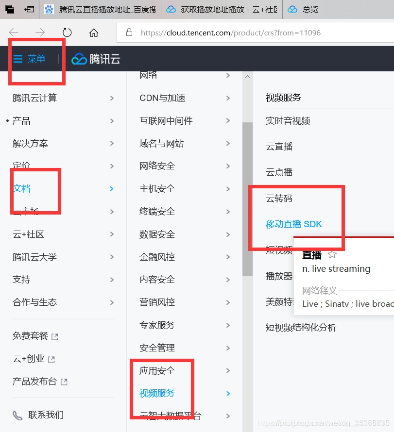
Task: Switch to 获取播放地址播放 tab
Action: pyautogui.click(x=222, y=9)
